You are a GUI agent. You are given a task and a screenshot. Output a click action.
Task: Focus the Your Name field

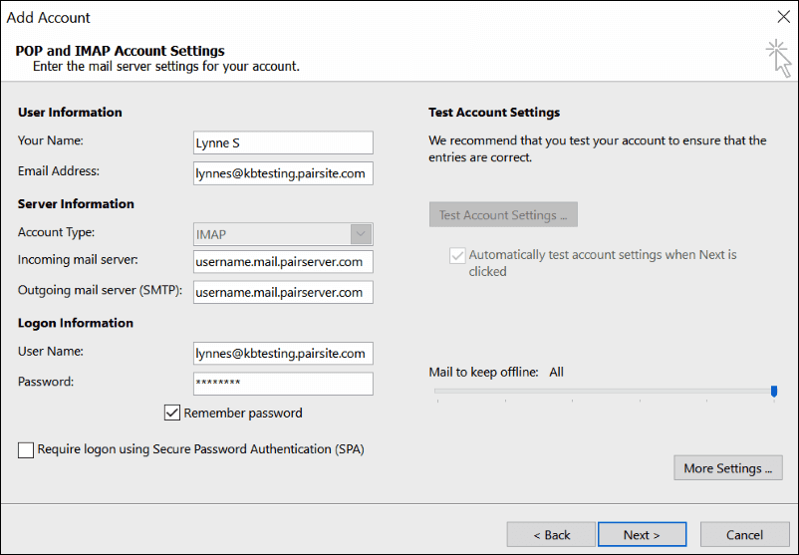pyautogui.click(x=283, y=142)
